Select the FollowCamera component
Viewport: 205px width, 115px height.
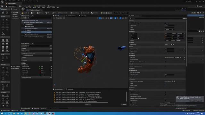pos(30,26)
